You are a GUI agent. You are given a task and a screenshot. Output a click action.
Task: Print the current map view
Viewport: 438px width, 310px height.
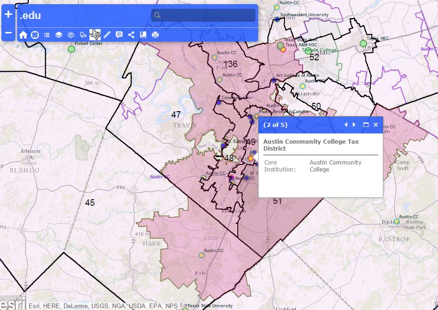tap(155, 35)
